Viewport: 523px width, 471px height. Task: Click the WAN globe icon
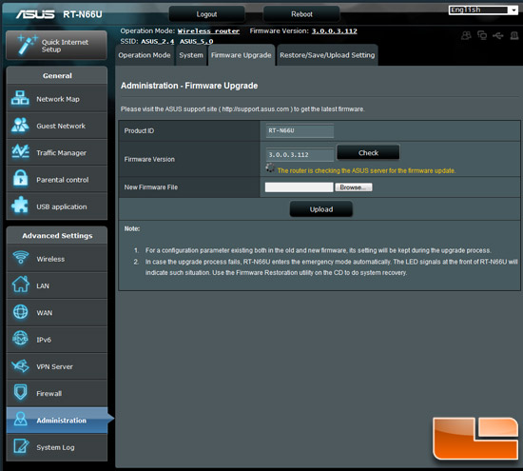(21, 312)
